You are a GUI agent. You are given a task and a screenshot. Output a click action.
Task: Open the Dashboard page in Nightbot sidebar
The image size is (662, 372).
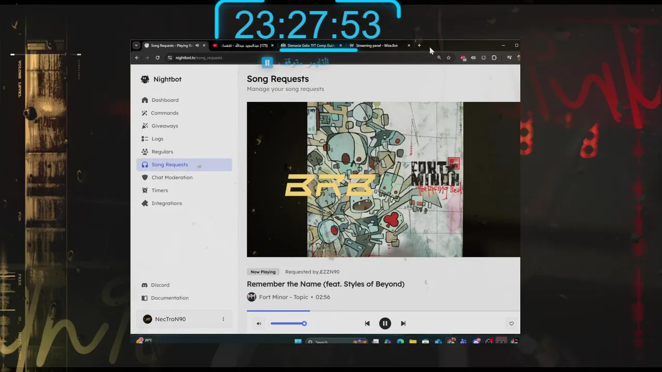tap(184, 100)
